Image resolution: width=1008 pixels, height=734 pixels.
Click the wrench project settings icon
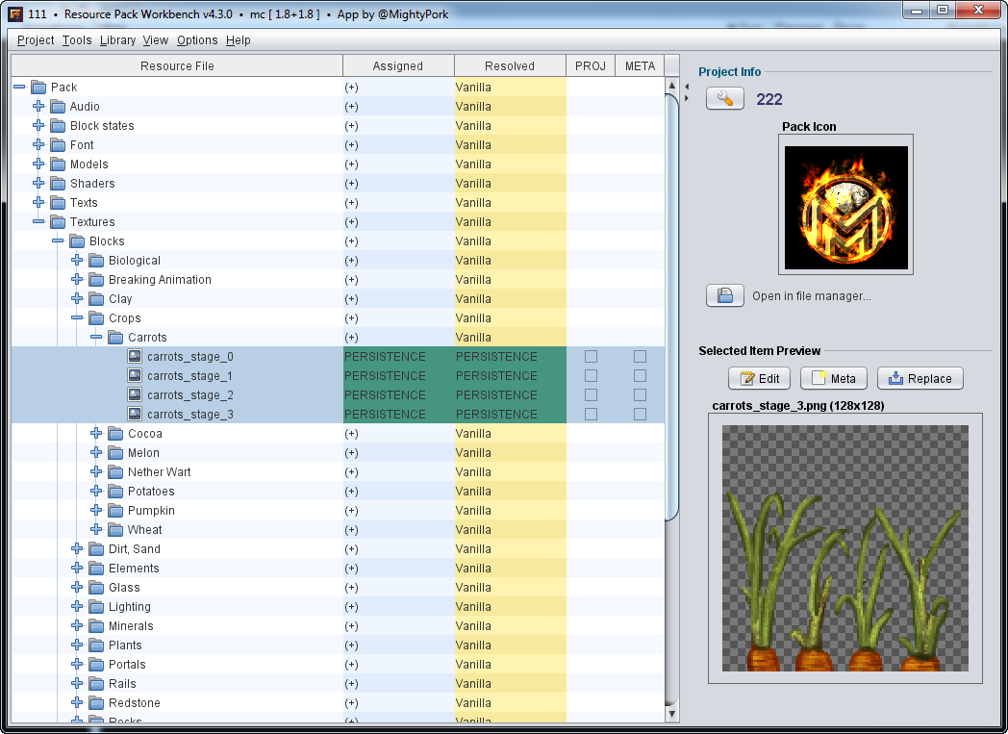tap(725, 99)
